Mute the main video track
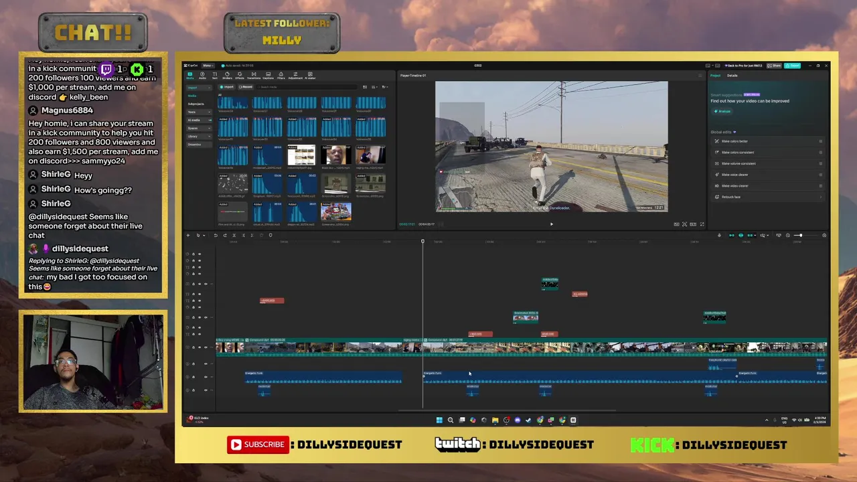 206,347
